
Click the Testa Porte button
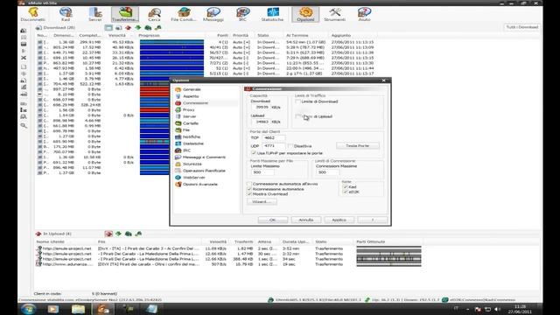coord(358,146)
